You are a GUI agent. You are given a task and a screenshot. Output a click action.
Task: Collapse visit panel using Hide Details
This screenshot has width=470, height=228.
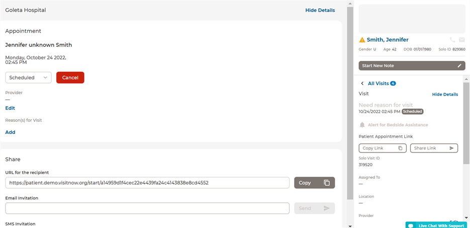(445, 94)
